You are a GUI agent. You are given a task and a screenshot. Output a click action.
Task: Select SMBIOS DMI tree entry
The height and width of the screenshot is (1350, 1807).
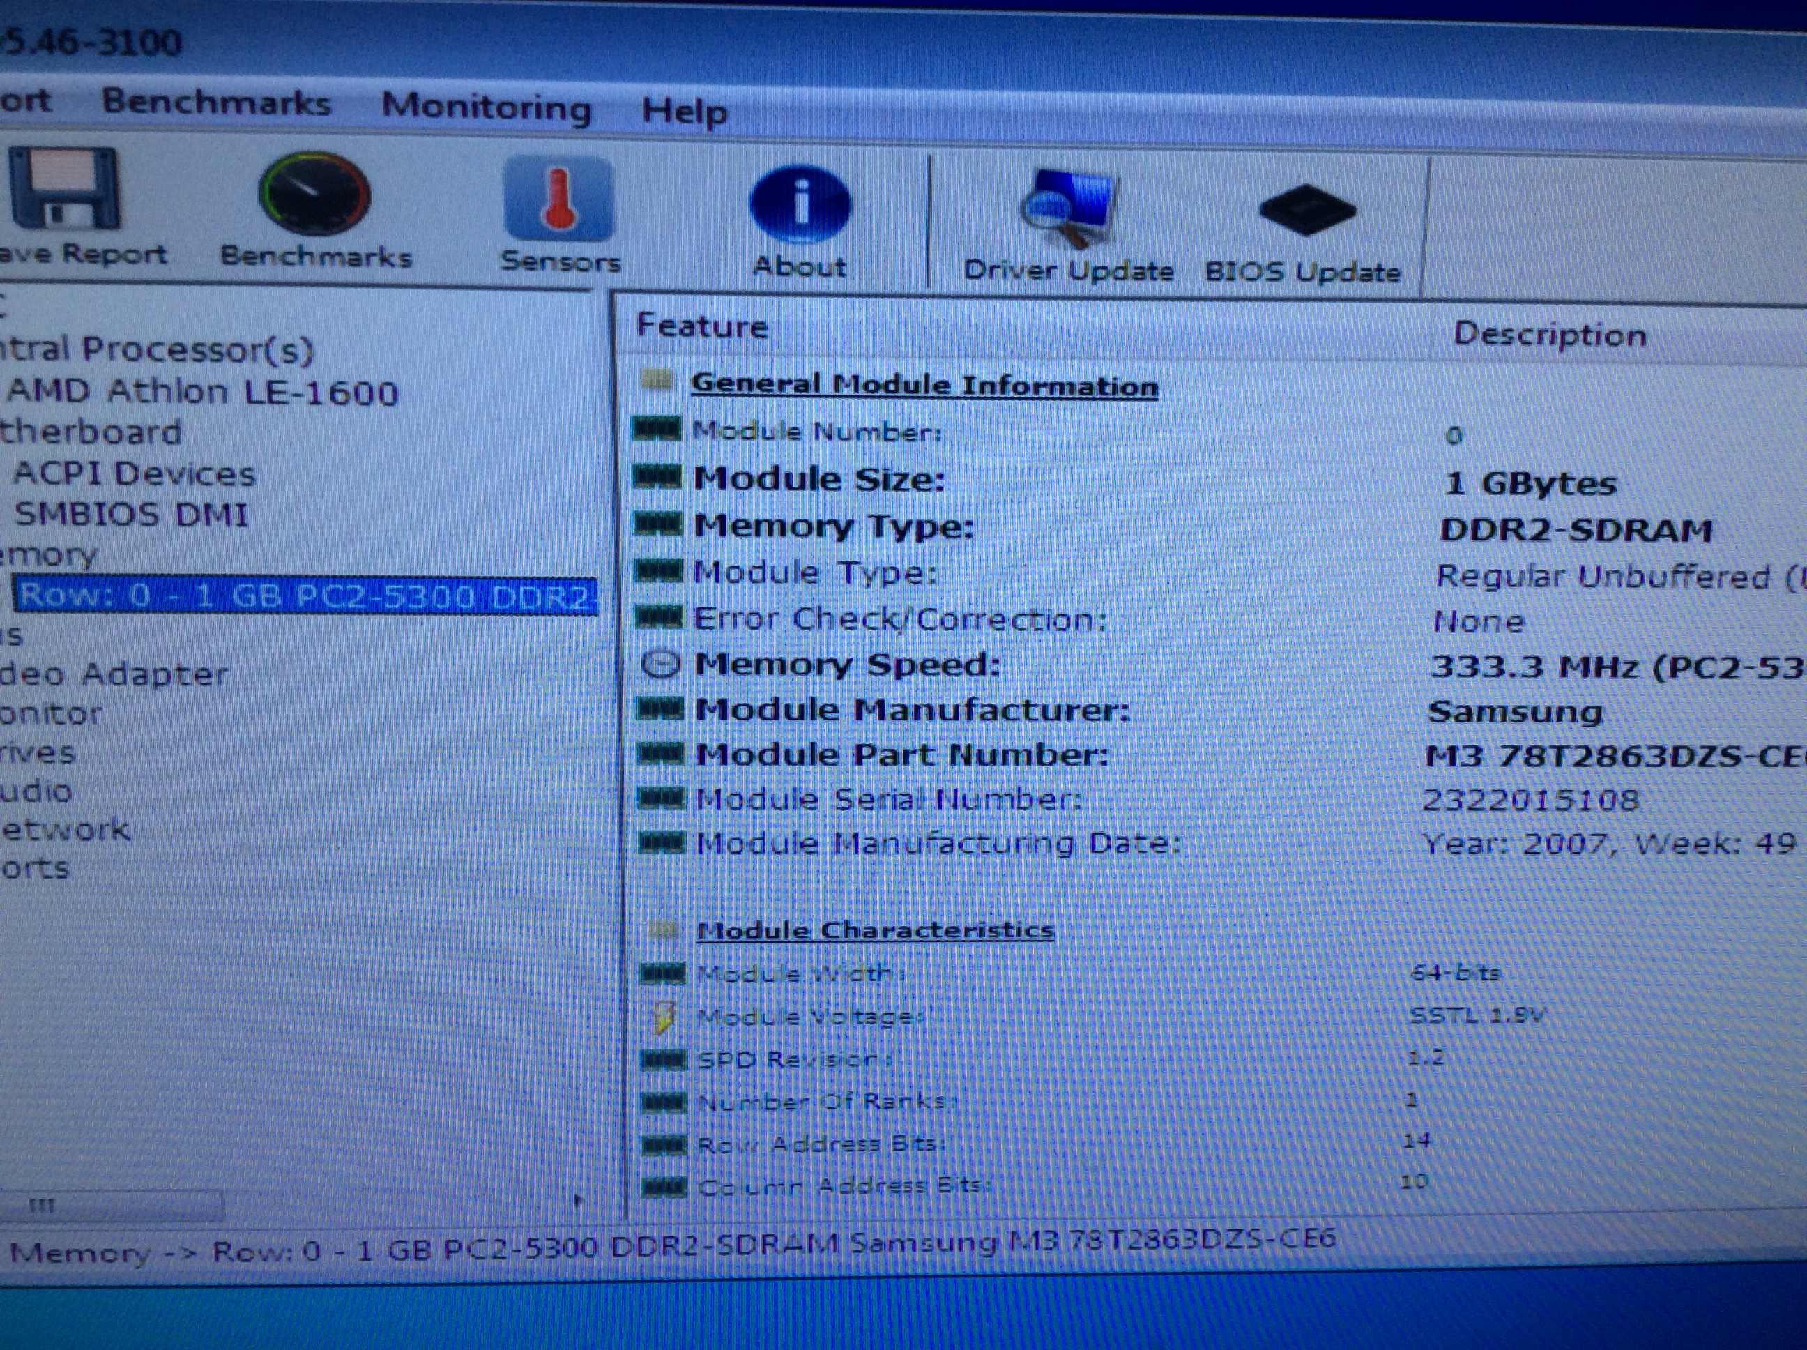132,515
